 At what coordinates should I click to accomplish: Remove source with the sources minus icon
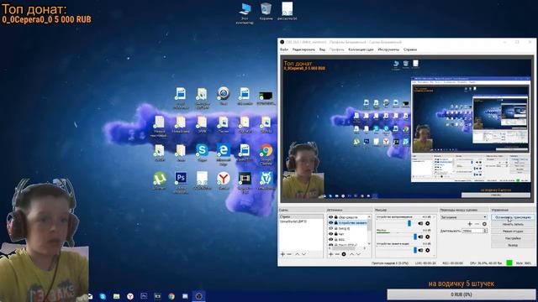pyautogui.click(x=337, y=254)
